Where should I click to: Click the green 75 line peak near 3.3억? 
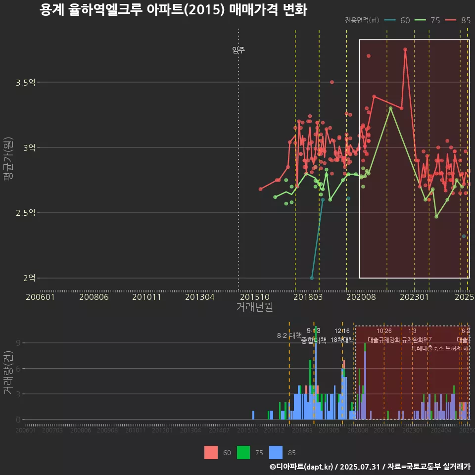(x=390, y=108)
